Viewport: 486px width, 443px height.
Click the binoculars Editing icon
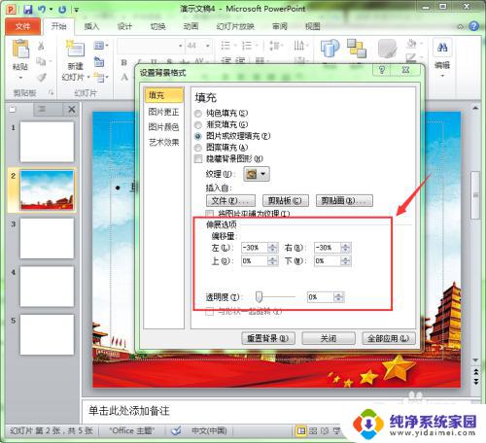pos(442,48)
